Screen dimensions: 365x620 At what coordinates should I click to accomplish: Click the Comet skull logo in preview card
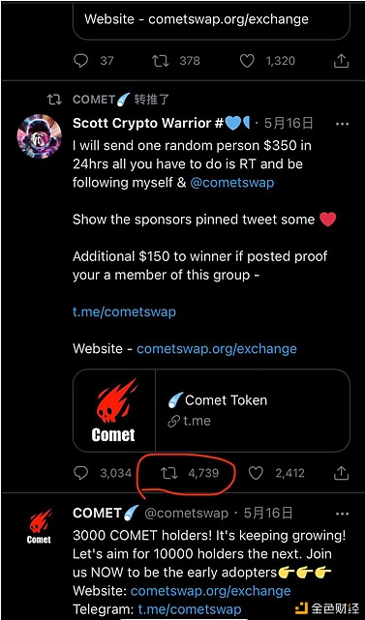[x=113, y=410]
